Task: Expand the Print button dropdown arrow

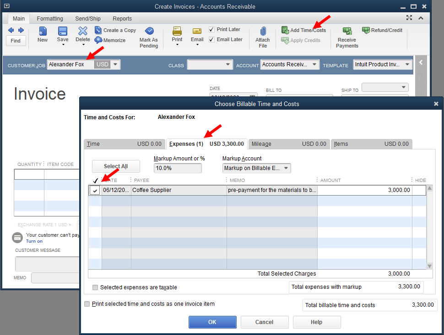Action: 177,45
